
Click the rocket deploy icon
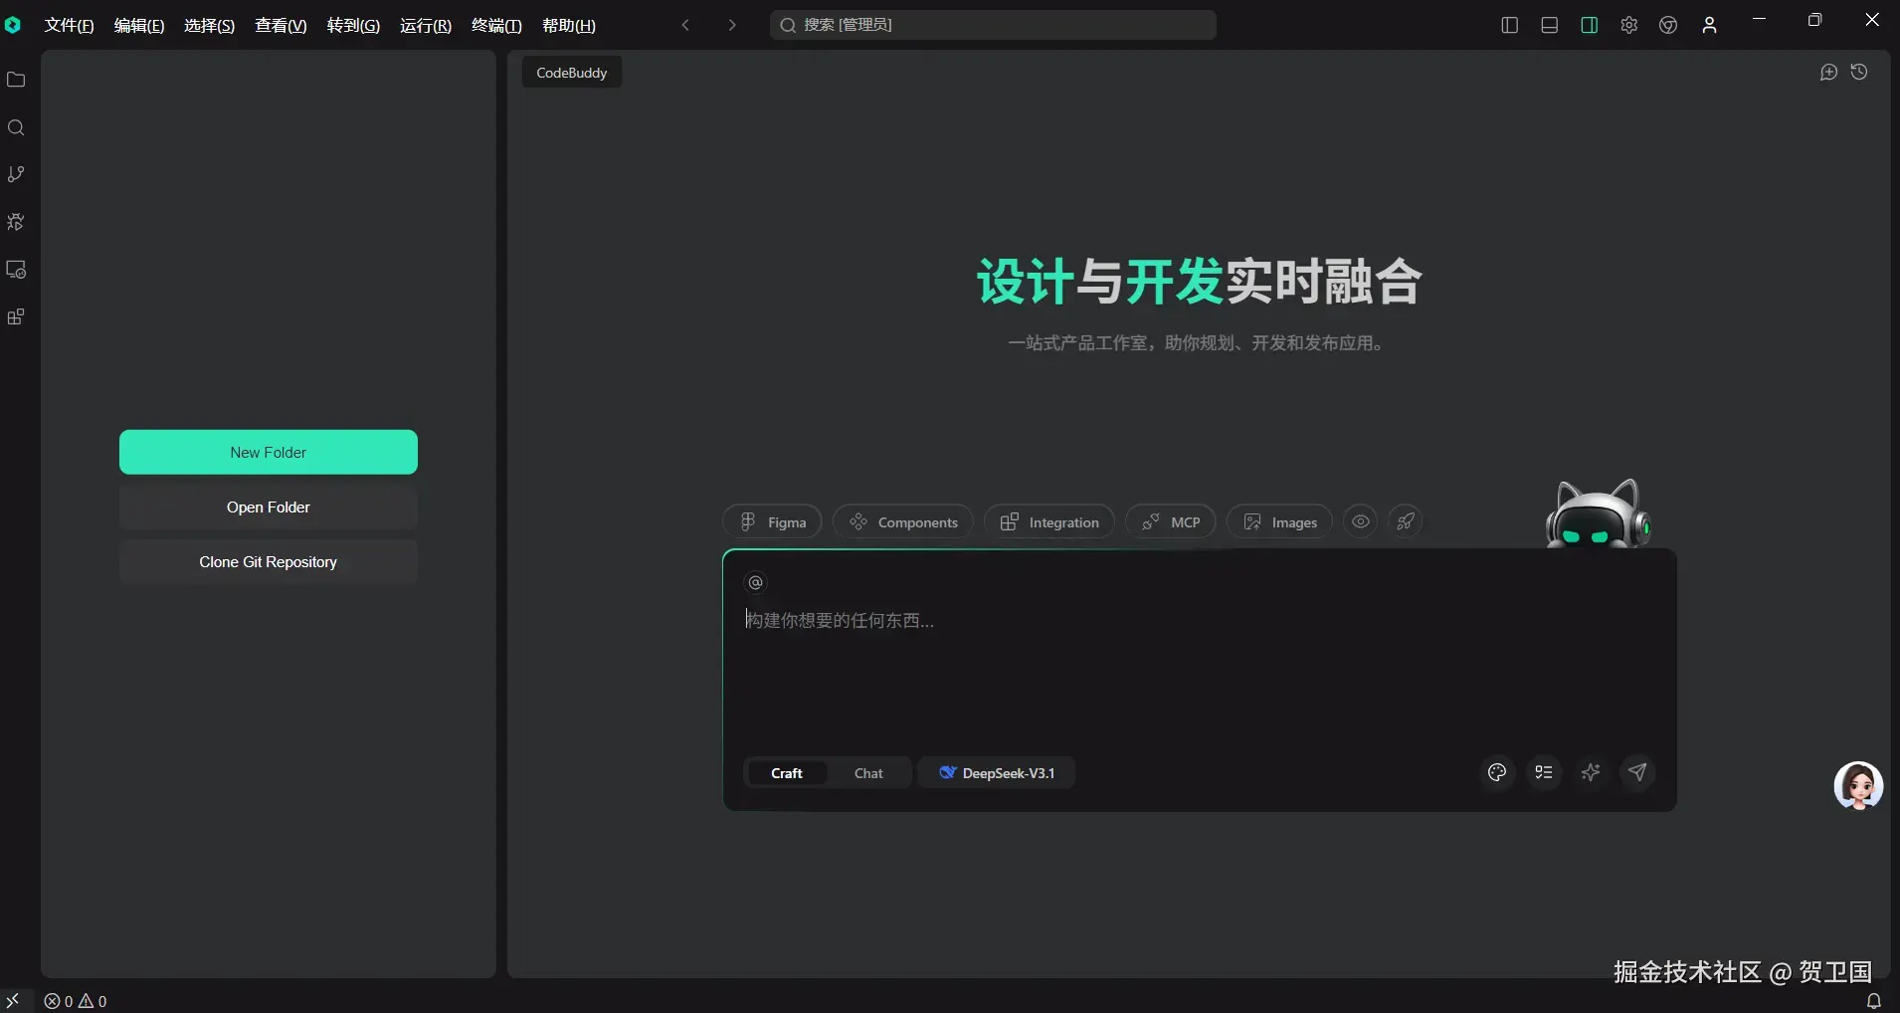(1406, 521)
